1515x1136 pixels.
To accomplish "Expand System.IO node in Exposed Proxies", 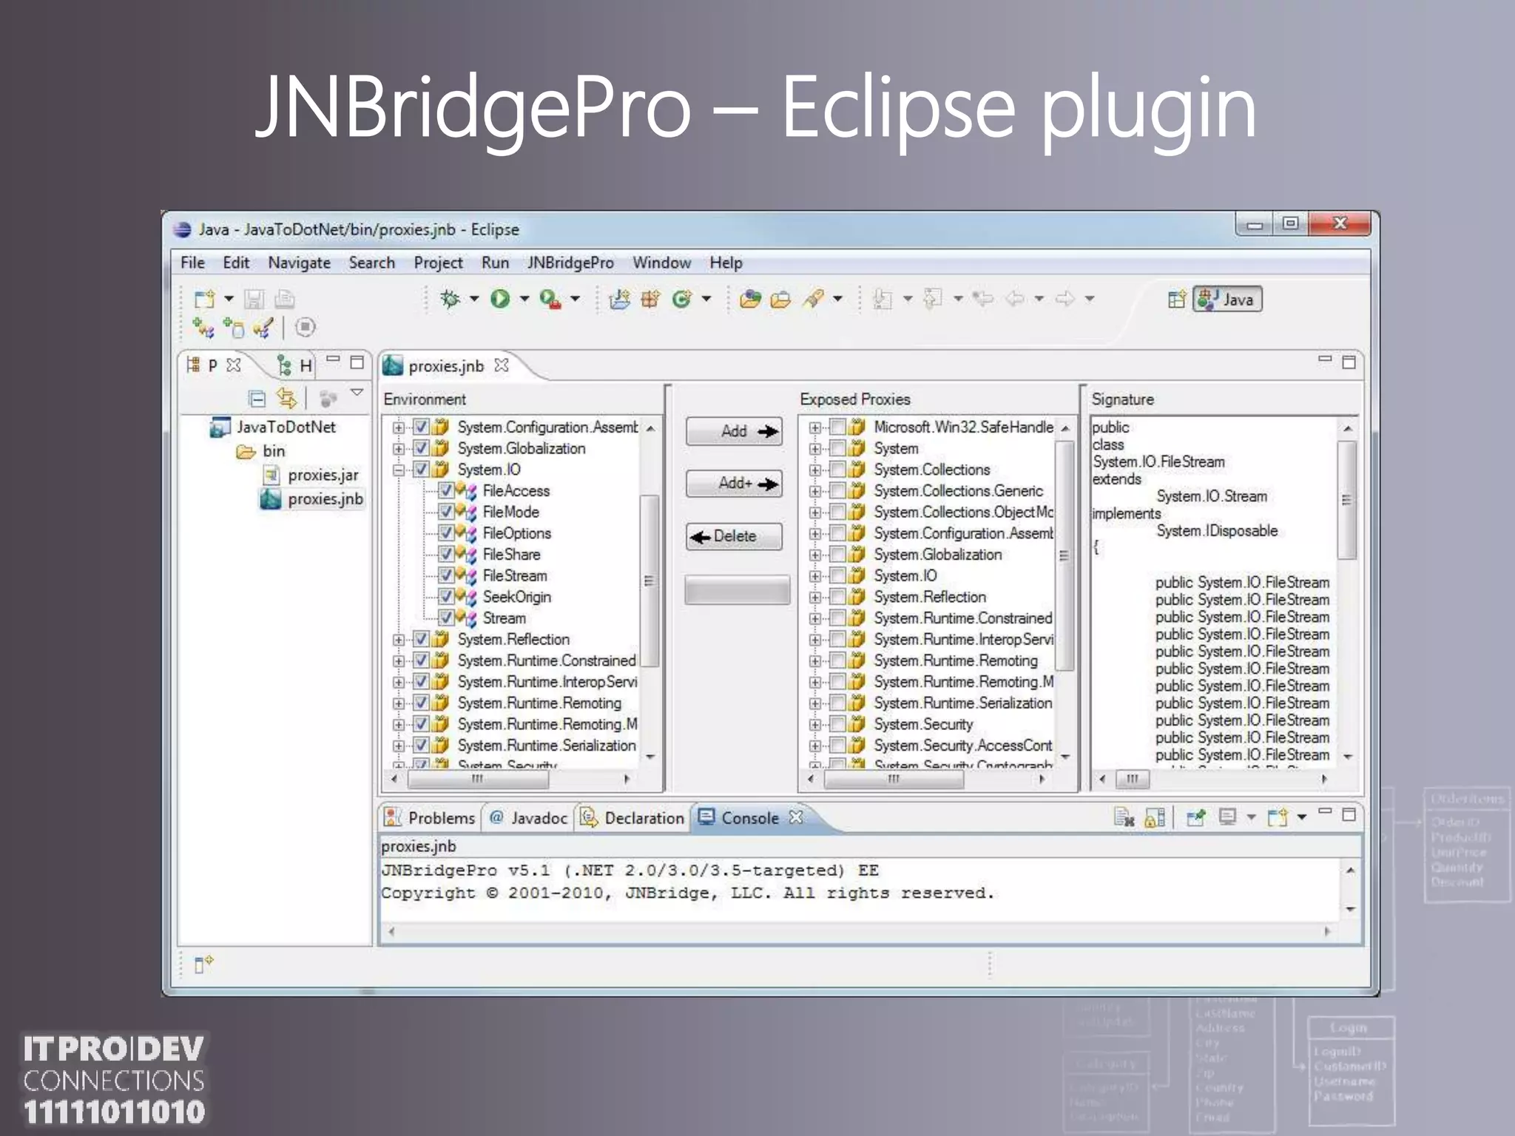I will click(815, 576).
